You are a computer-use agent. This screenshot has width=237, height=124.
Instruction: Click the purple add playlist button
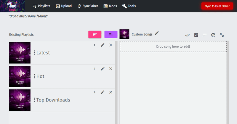tap(111, 34)
